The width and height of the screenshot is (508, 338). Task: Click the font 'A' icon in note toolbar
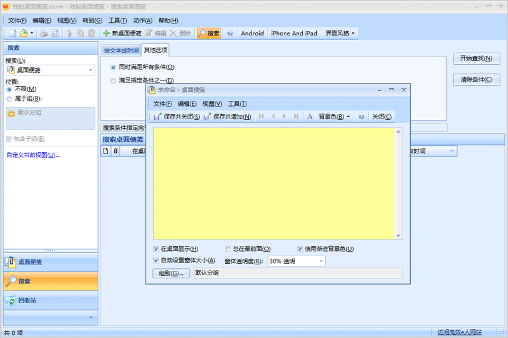pyautogui.click(x=310, y=117)
